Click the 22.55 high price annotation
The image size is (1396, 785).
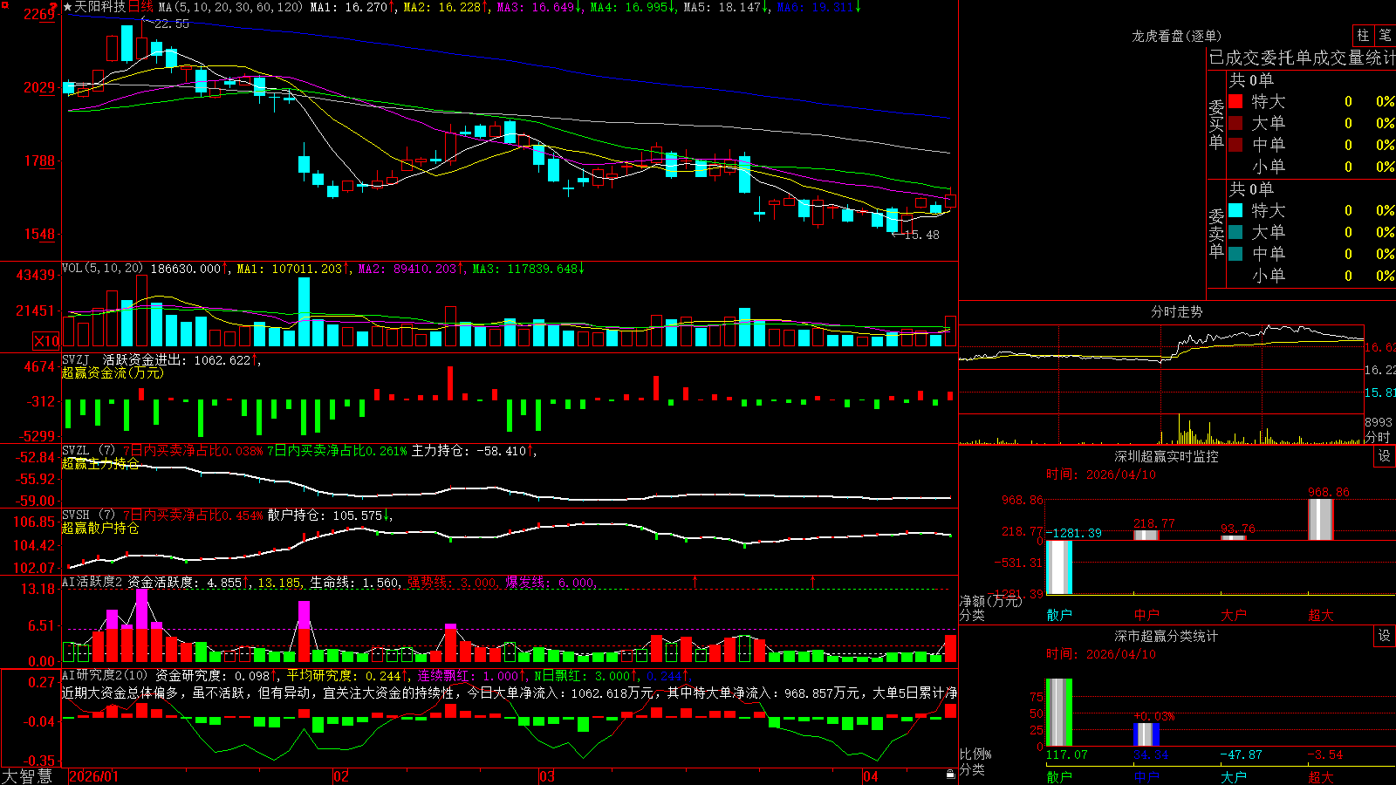(x=171, y=24)
